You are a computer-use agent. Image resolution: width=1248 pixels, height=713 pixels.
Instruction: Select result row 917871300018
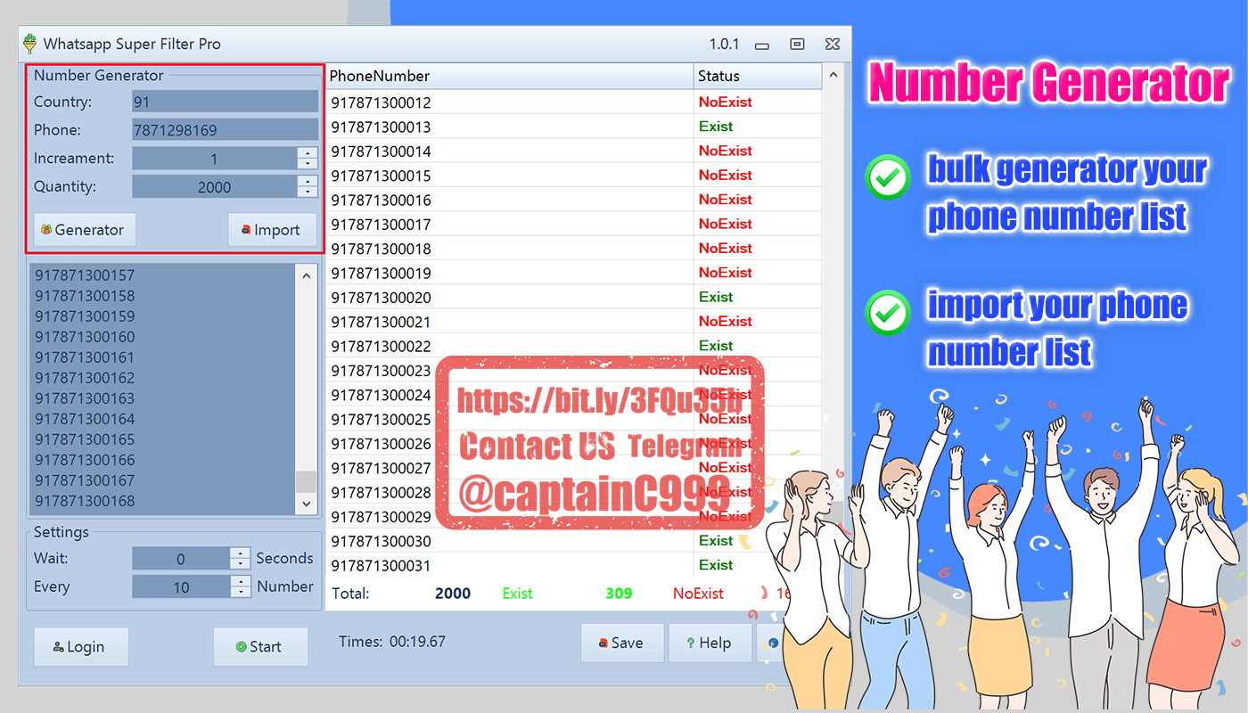(x=574, y=249)
